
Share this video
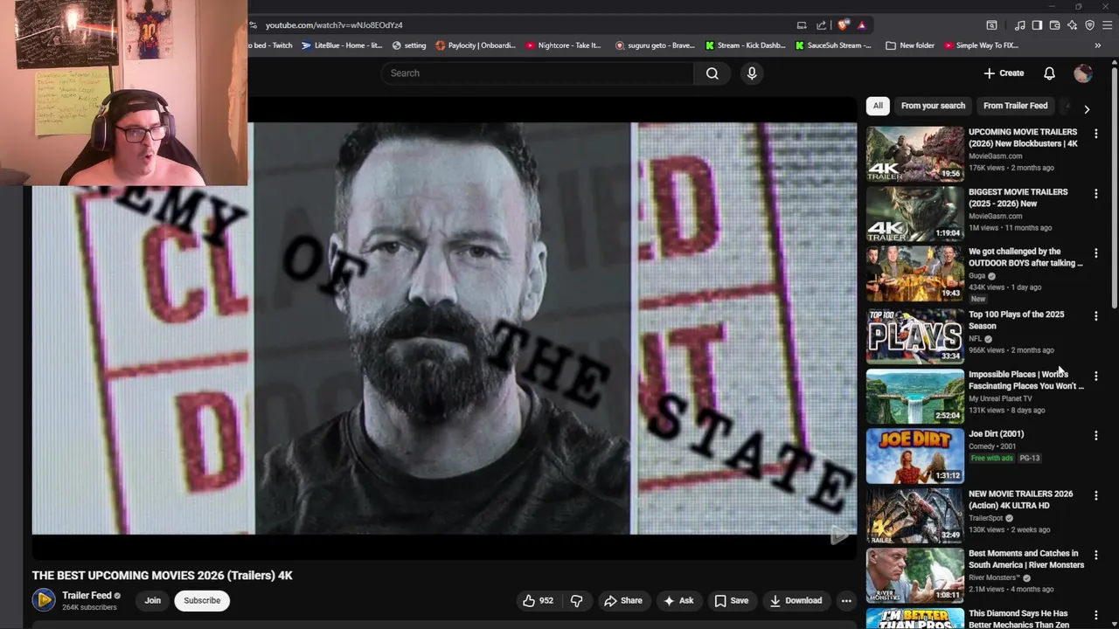(623, 601)
